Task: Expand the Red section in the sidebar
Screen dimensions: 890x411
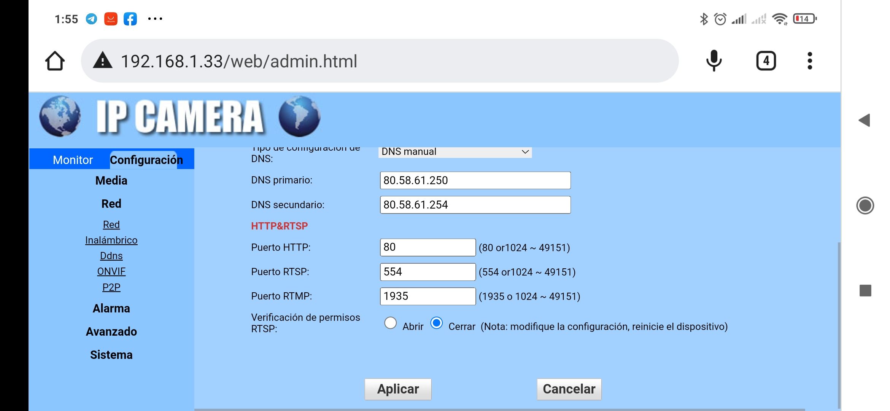Action: pos(111,204)
